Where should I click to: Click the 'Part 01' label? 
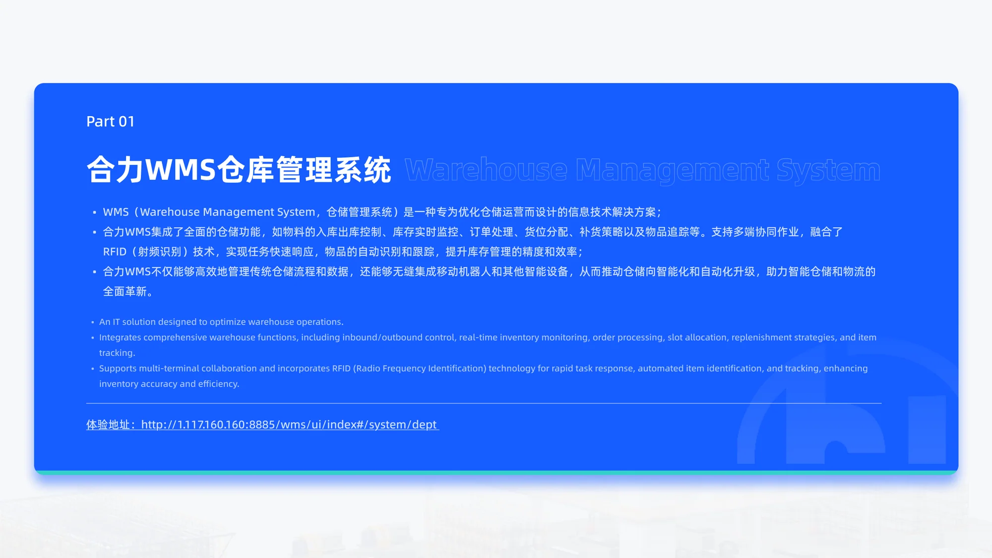pyautogui.click(x=110, y=122)
